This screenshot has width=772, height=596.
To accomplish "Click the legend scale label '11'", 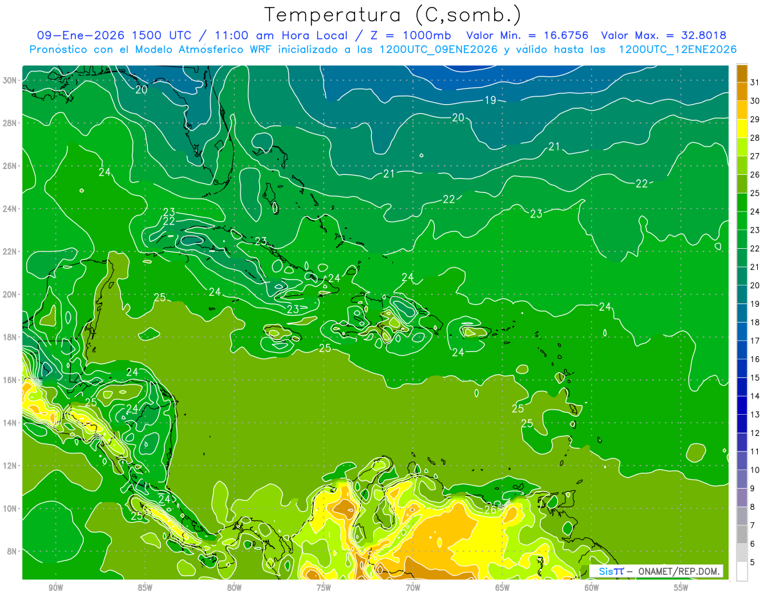I will point(755,452).
